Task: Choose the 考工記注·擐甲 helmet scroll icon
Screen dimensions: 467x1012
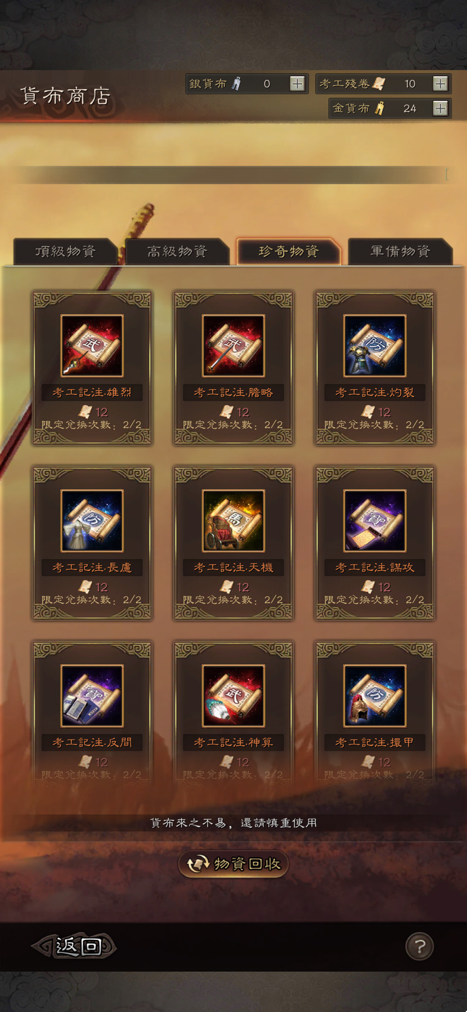Action: [x=375, y=695]
